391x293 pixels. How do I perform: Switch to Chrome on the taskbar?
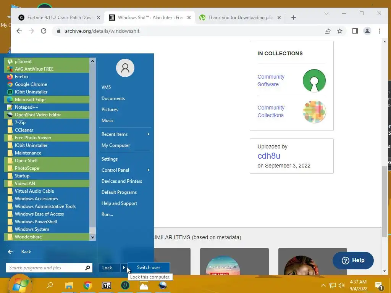point(87,285)
